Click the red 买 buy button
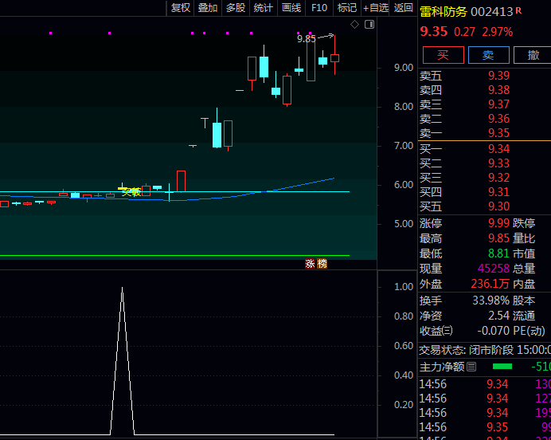 tap(444, 55)
